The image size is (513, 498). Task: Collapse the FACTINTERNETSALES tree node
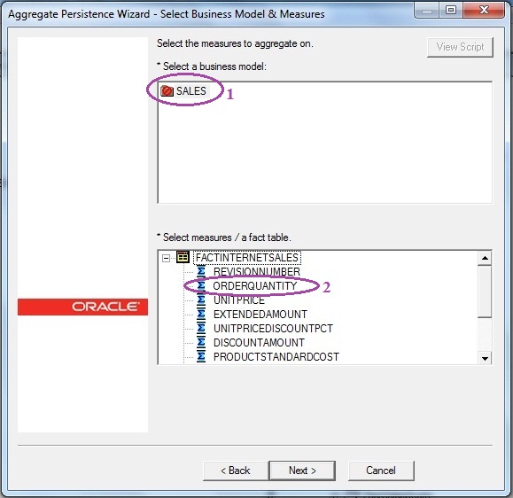coord(166,258)
